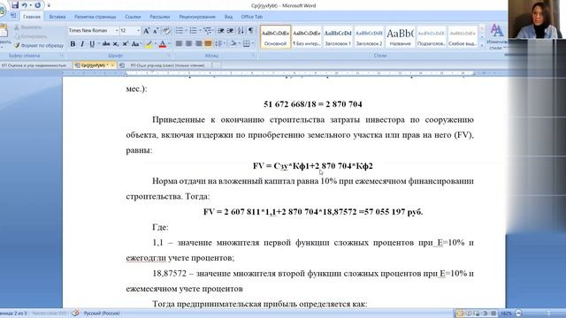Open the Разметка страницы ribbon tab
Image resolution: width=566 pixels, height=318 pixels.
pos(96,17)
